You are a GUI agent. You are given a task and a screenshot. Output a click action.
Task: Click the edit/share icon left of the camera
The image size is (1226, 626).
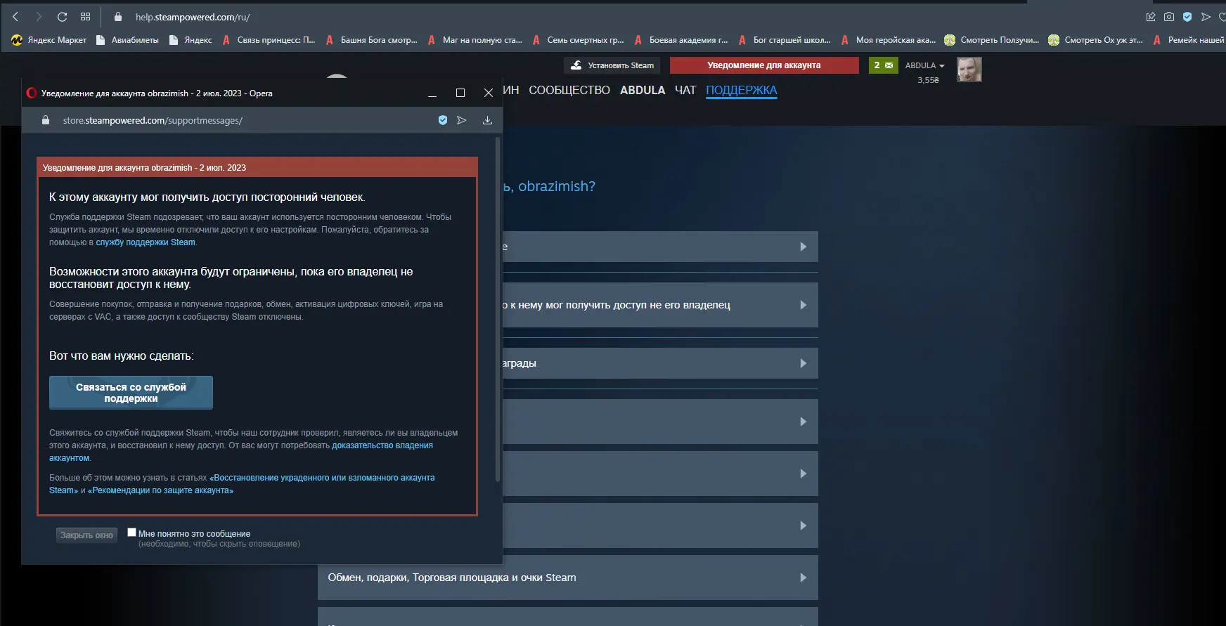click(x=1151, y=17)
